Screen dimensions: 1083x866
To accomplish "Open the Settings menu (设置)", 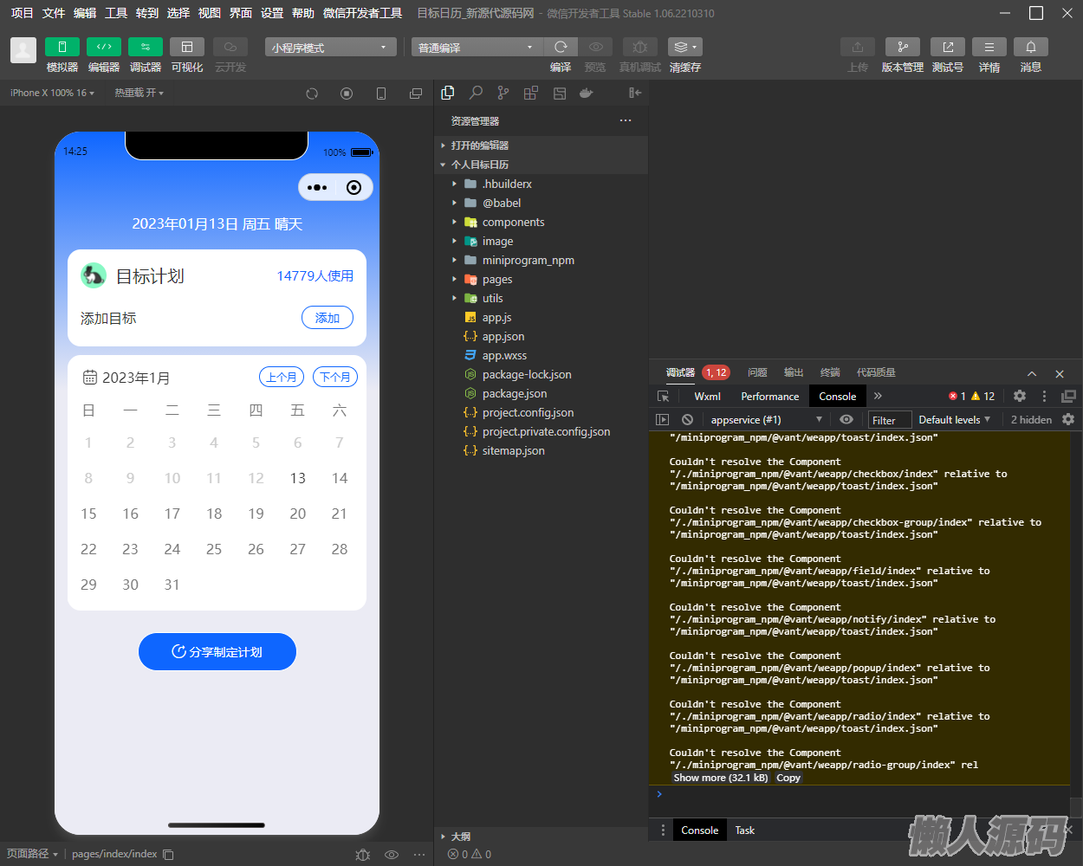I will click(x=272, y=13).
